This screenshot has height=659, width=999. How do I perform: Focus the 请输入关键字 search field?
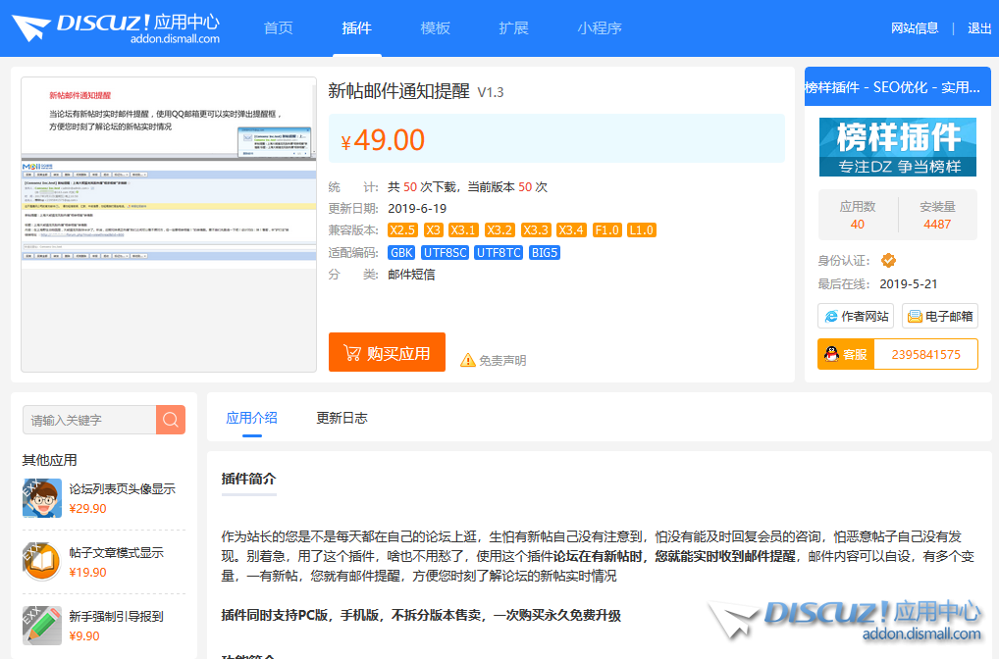89,421
